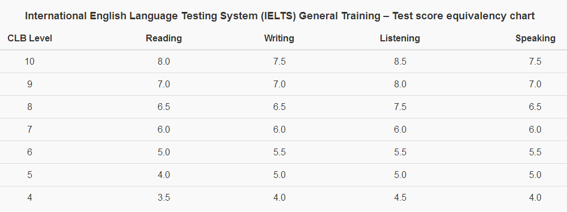This screenshot has height=212, width=567.
Task: Click Speaking score 4.0 in last row
Action: (535, 198)
